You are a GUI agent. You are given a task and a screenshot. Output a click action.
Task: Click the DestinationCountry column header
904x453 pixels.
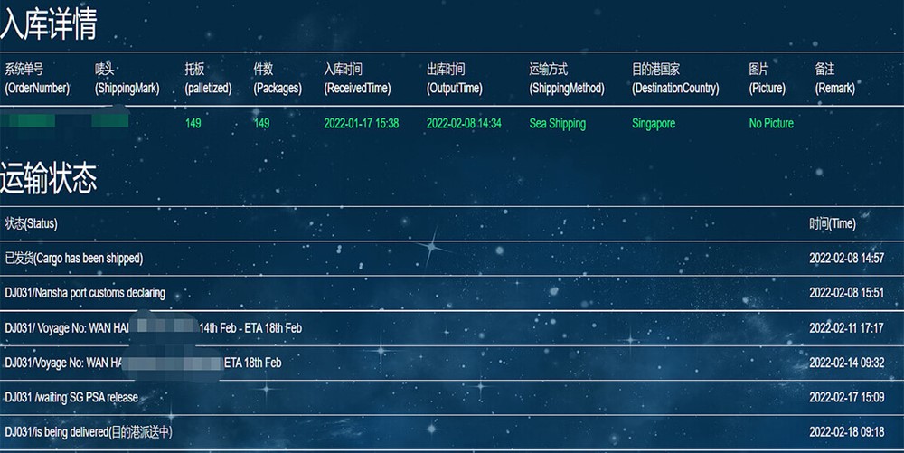pyautogui.click(x=675, y=79)
